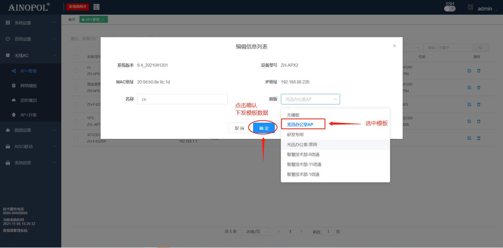Delete the first AP row with the trash icon
503x248 pixels.
coord(479,71)
